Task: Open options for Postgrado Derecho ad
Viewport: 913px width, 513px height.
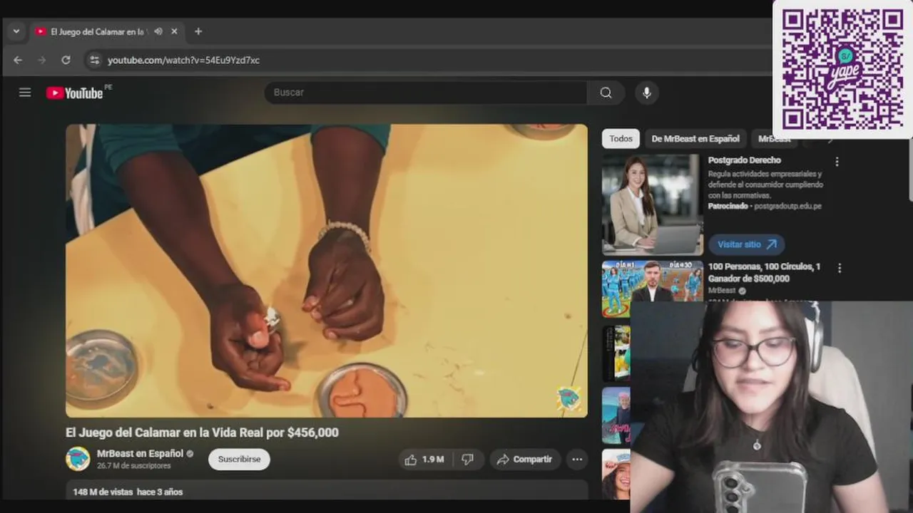Action: 837,162
